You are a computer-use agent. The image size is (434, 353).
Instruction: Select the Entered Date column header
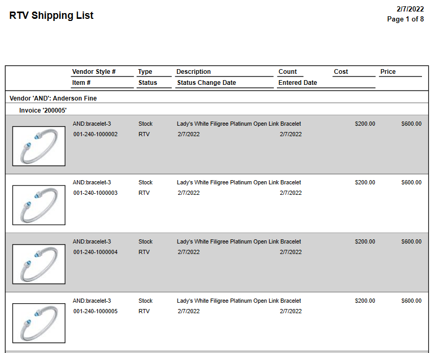(x=297, y=83)
